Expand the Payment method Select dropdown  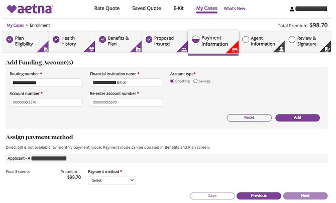click(x=112, y=180)
